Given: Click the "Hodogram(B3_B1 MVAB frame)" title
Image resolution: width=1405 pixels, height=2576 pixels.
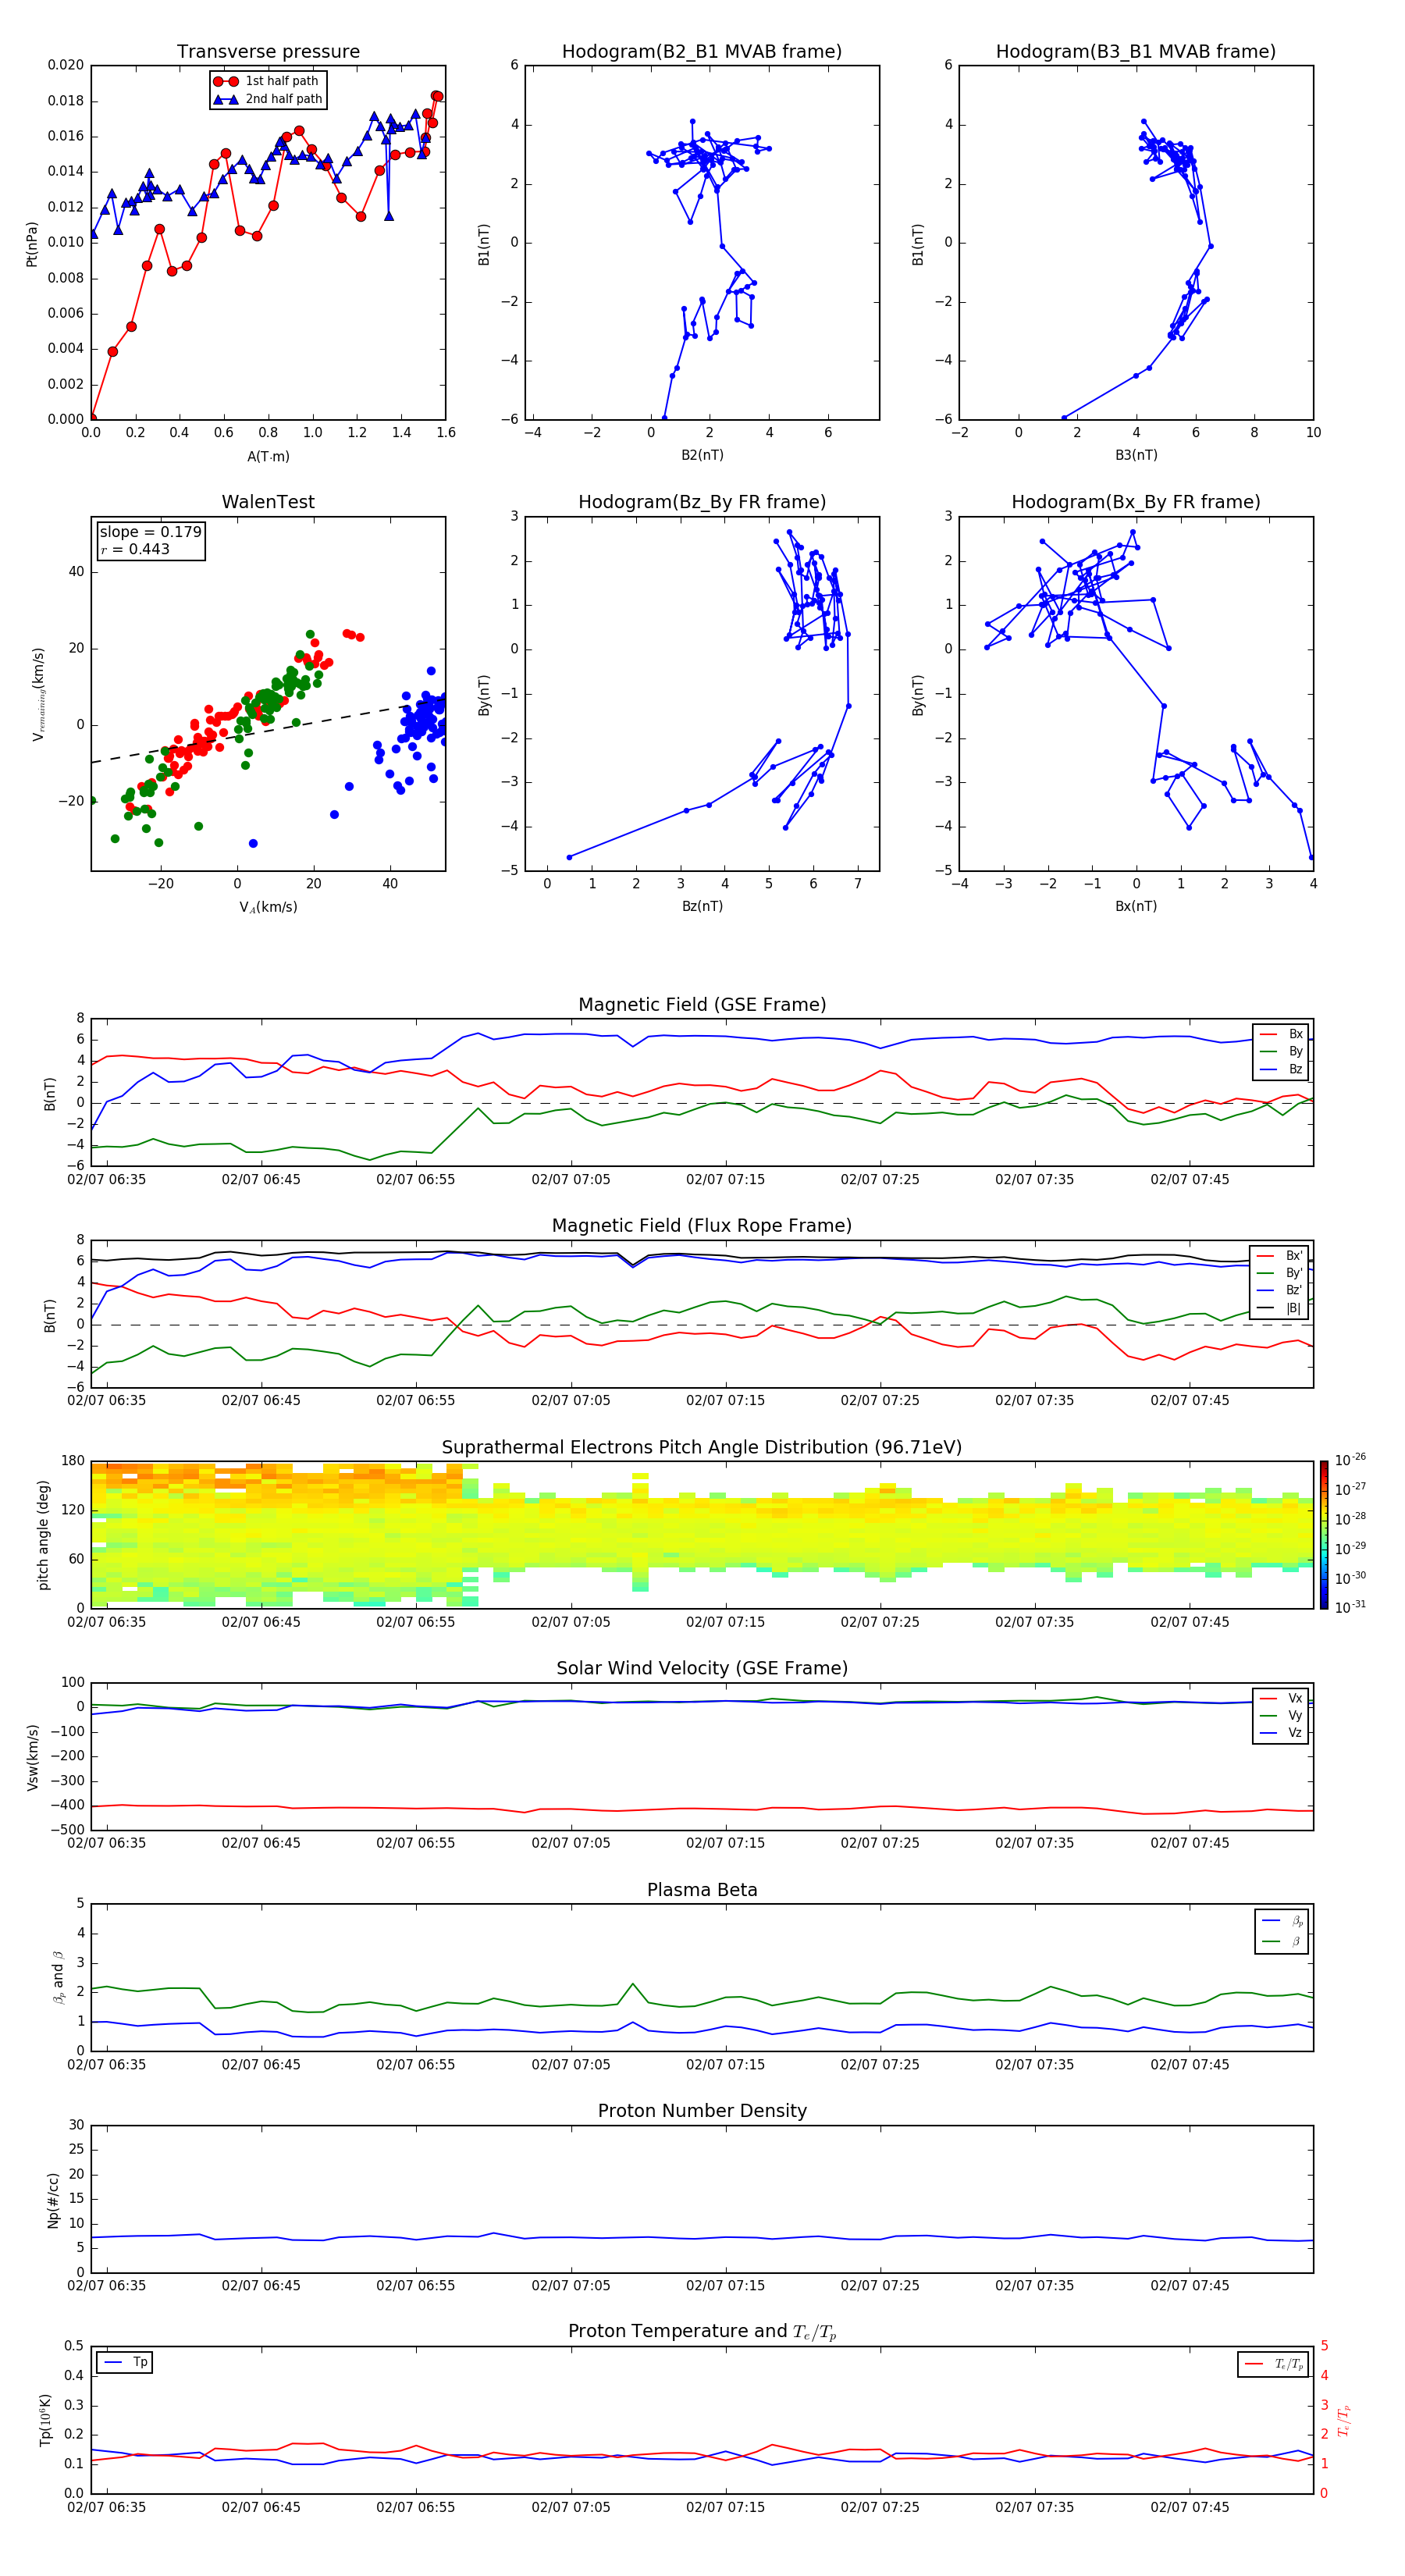Looking at the screenshot, I should pyautogui.click(x=1136, y=52).
